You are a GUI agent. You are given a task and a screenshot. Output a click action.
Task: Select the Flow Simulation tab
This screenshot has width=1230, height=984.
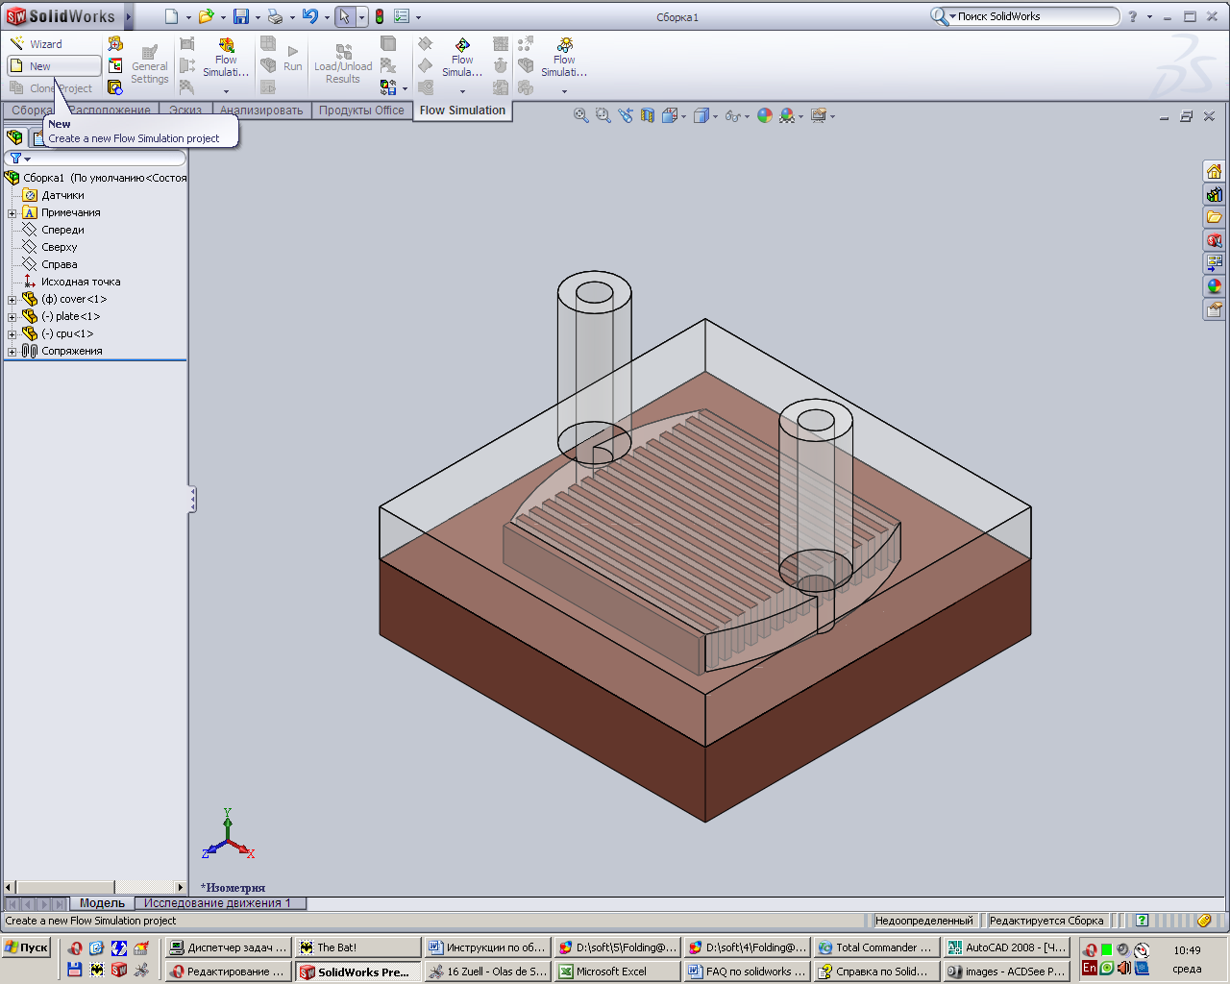[462, 111]
